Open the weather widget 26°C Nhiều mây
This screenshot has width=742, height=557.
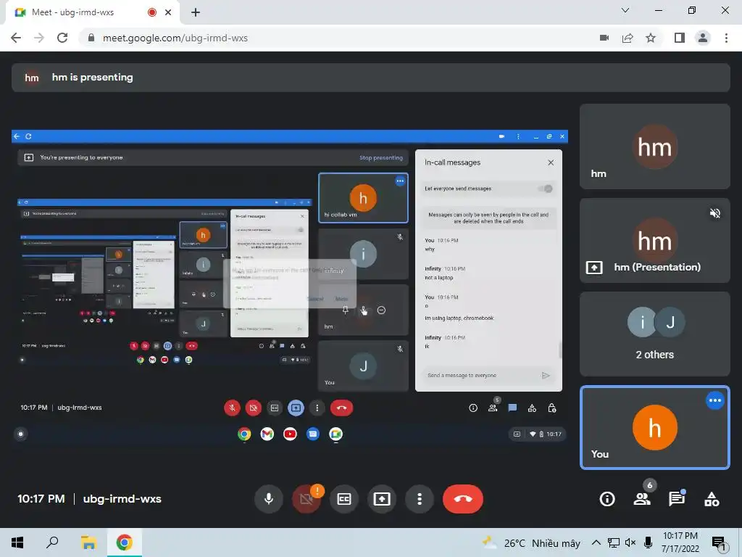tap(531, 542)
